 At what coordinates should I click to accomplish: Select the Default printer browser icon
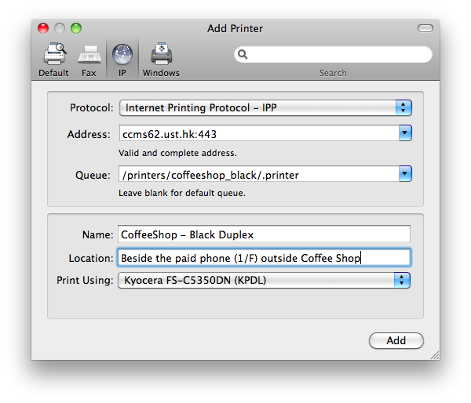click(x=53, y=56)
